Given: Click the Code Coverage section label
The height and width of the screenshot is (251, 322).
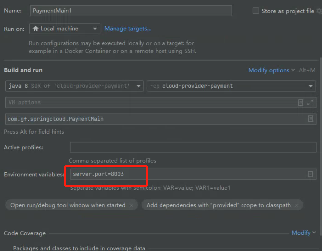Looking at the screenshot, I should (x=25, y=233).
